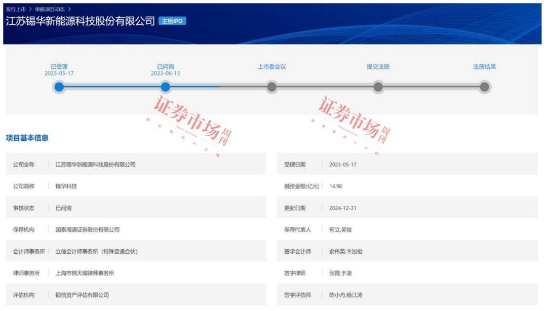The width and height of the screenshot is (547, 311).
Task: Click the update date 2024-12-31
Action: click(343, 208)
